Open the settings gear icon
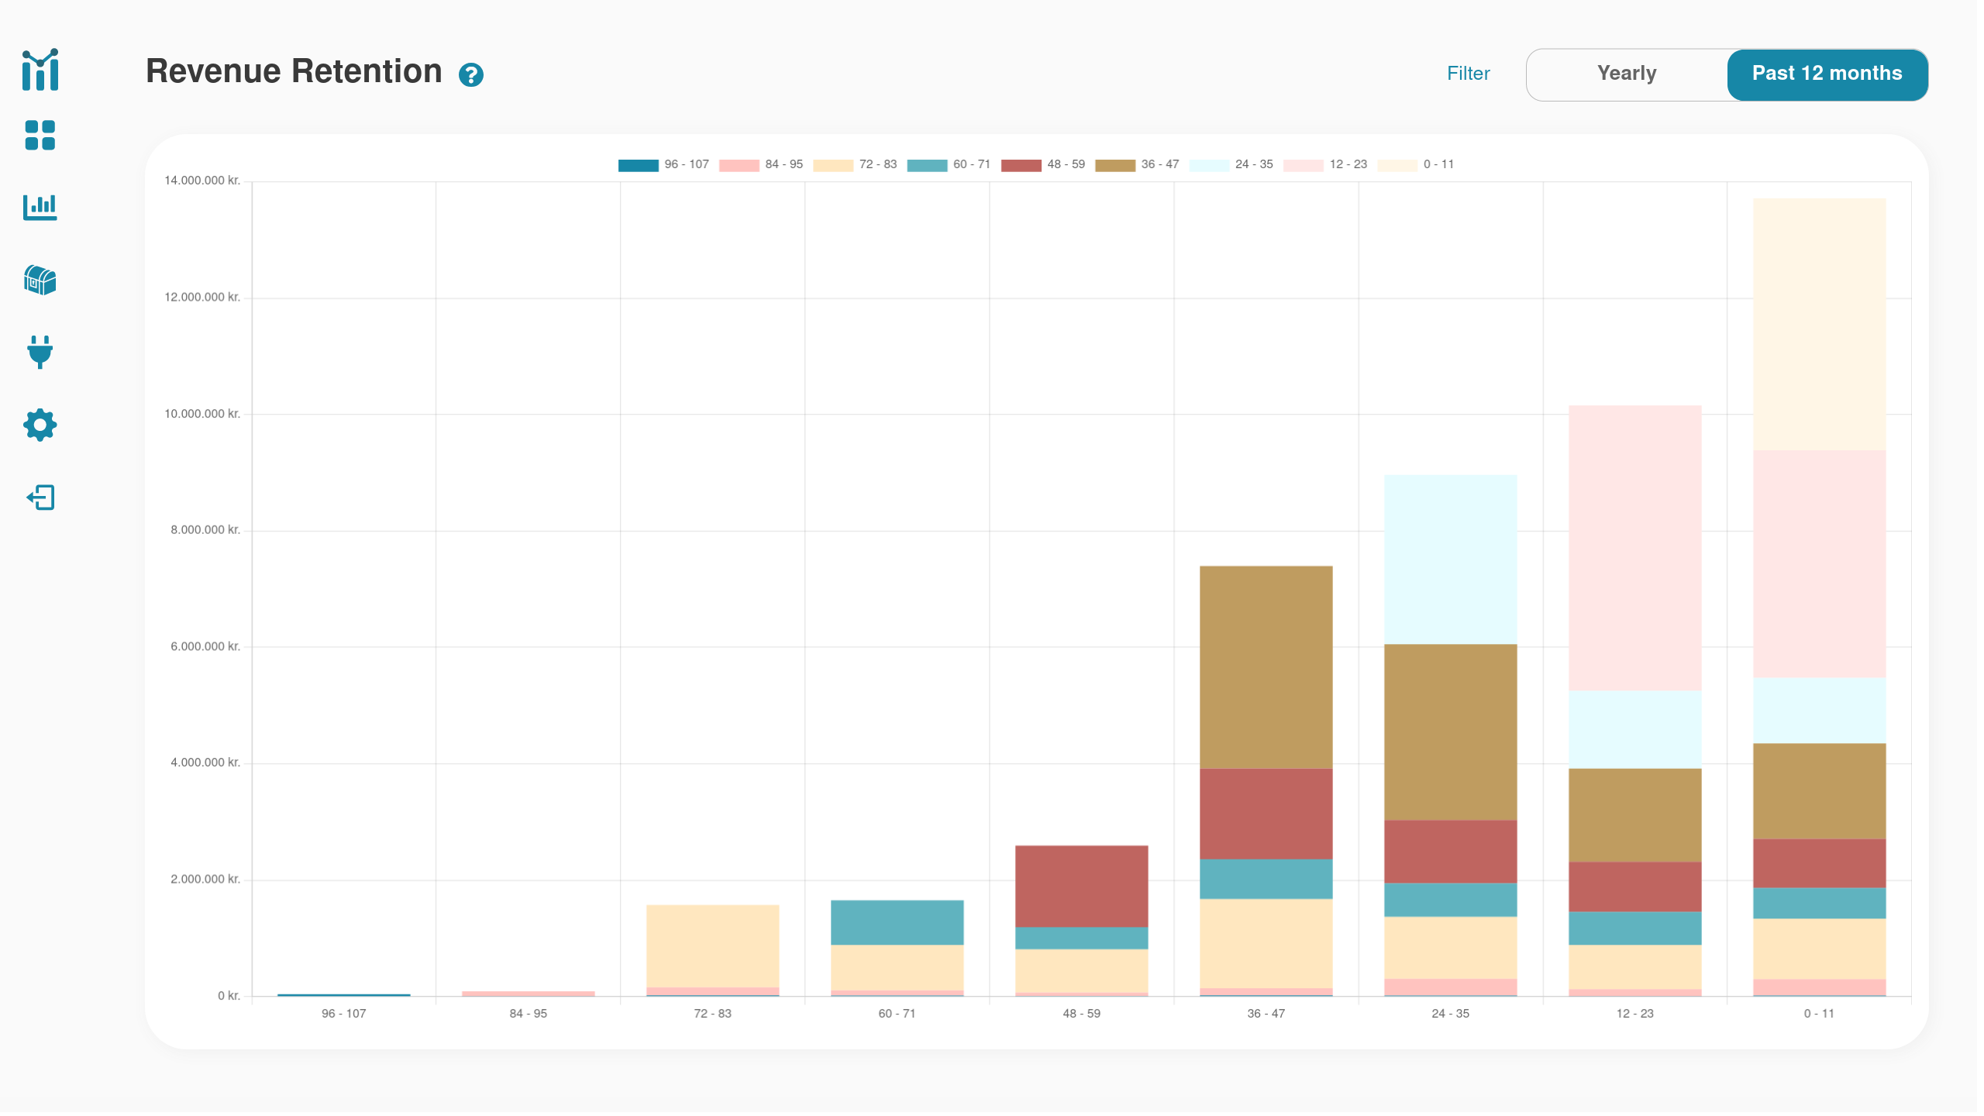The height and width of the screenshot is (1116, 1984). pyautogui.click(x=40, y=425)
